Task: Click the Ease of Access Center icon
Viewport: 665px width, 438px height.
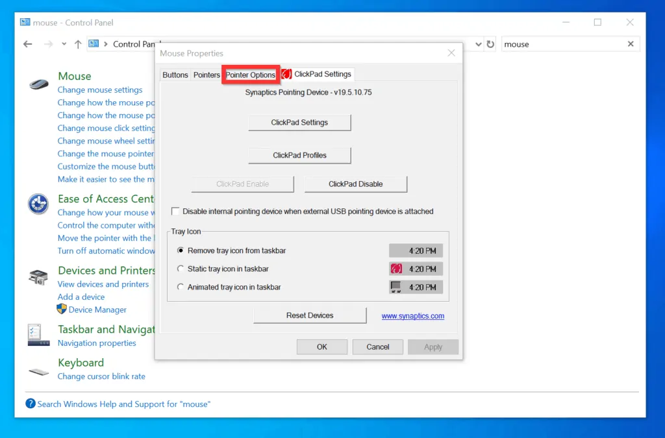Action: click(x=38, y=204)
